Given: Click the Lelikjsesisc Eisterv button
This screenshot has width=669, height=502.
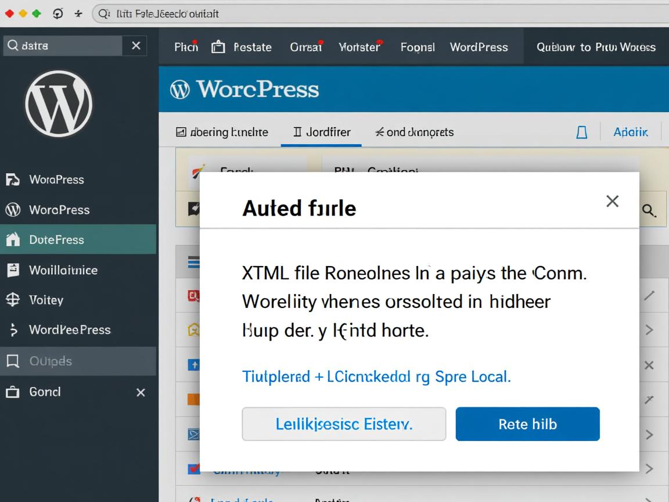Looking at the screenshot, I should pos(344,424).
